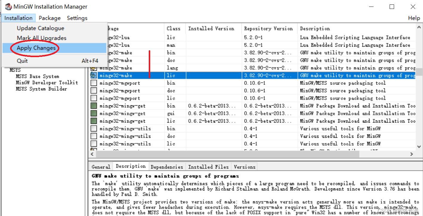Click 'Various useful tools' description in mingw-utils lic row
The image size is (423, 216).
[x=340, y=144]
